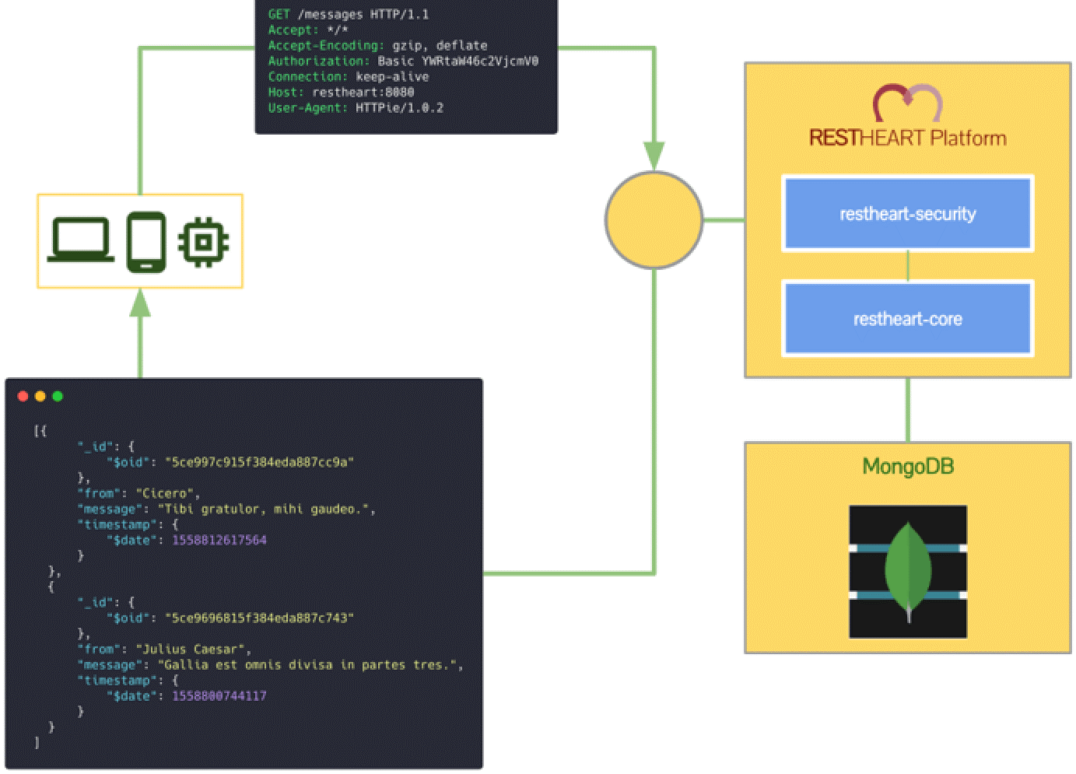Click the smartphone client icon
1076x774 pixels.
pos(146,242)
